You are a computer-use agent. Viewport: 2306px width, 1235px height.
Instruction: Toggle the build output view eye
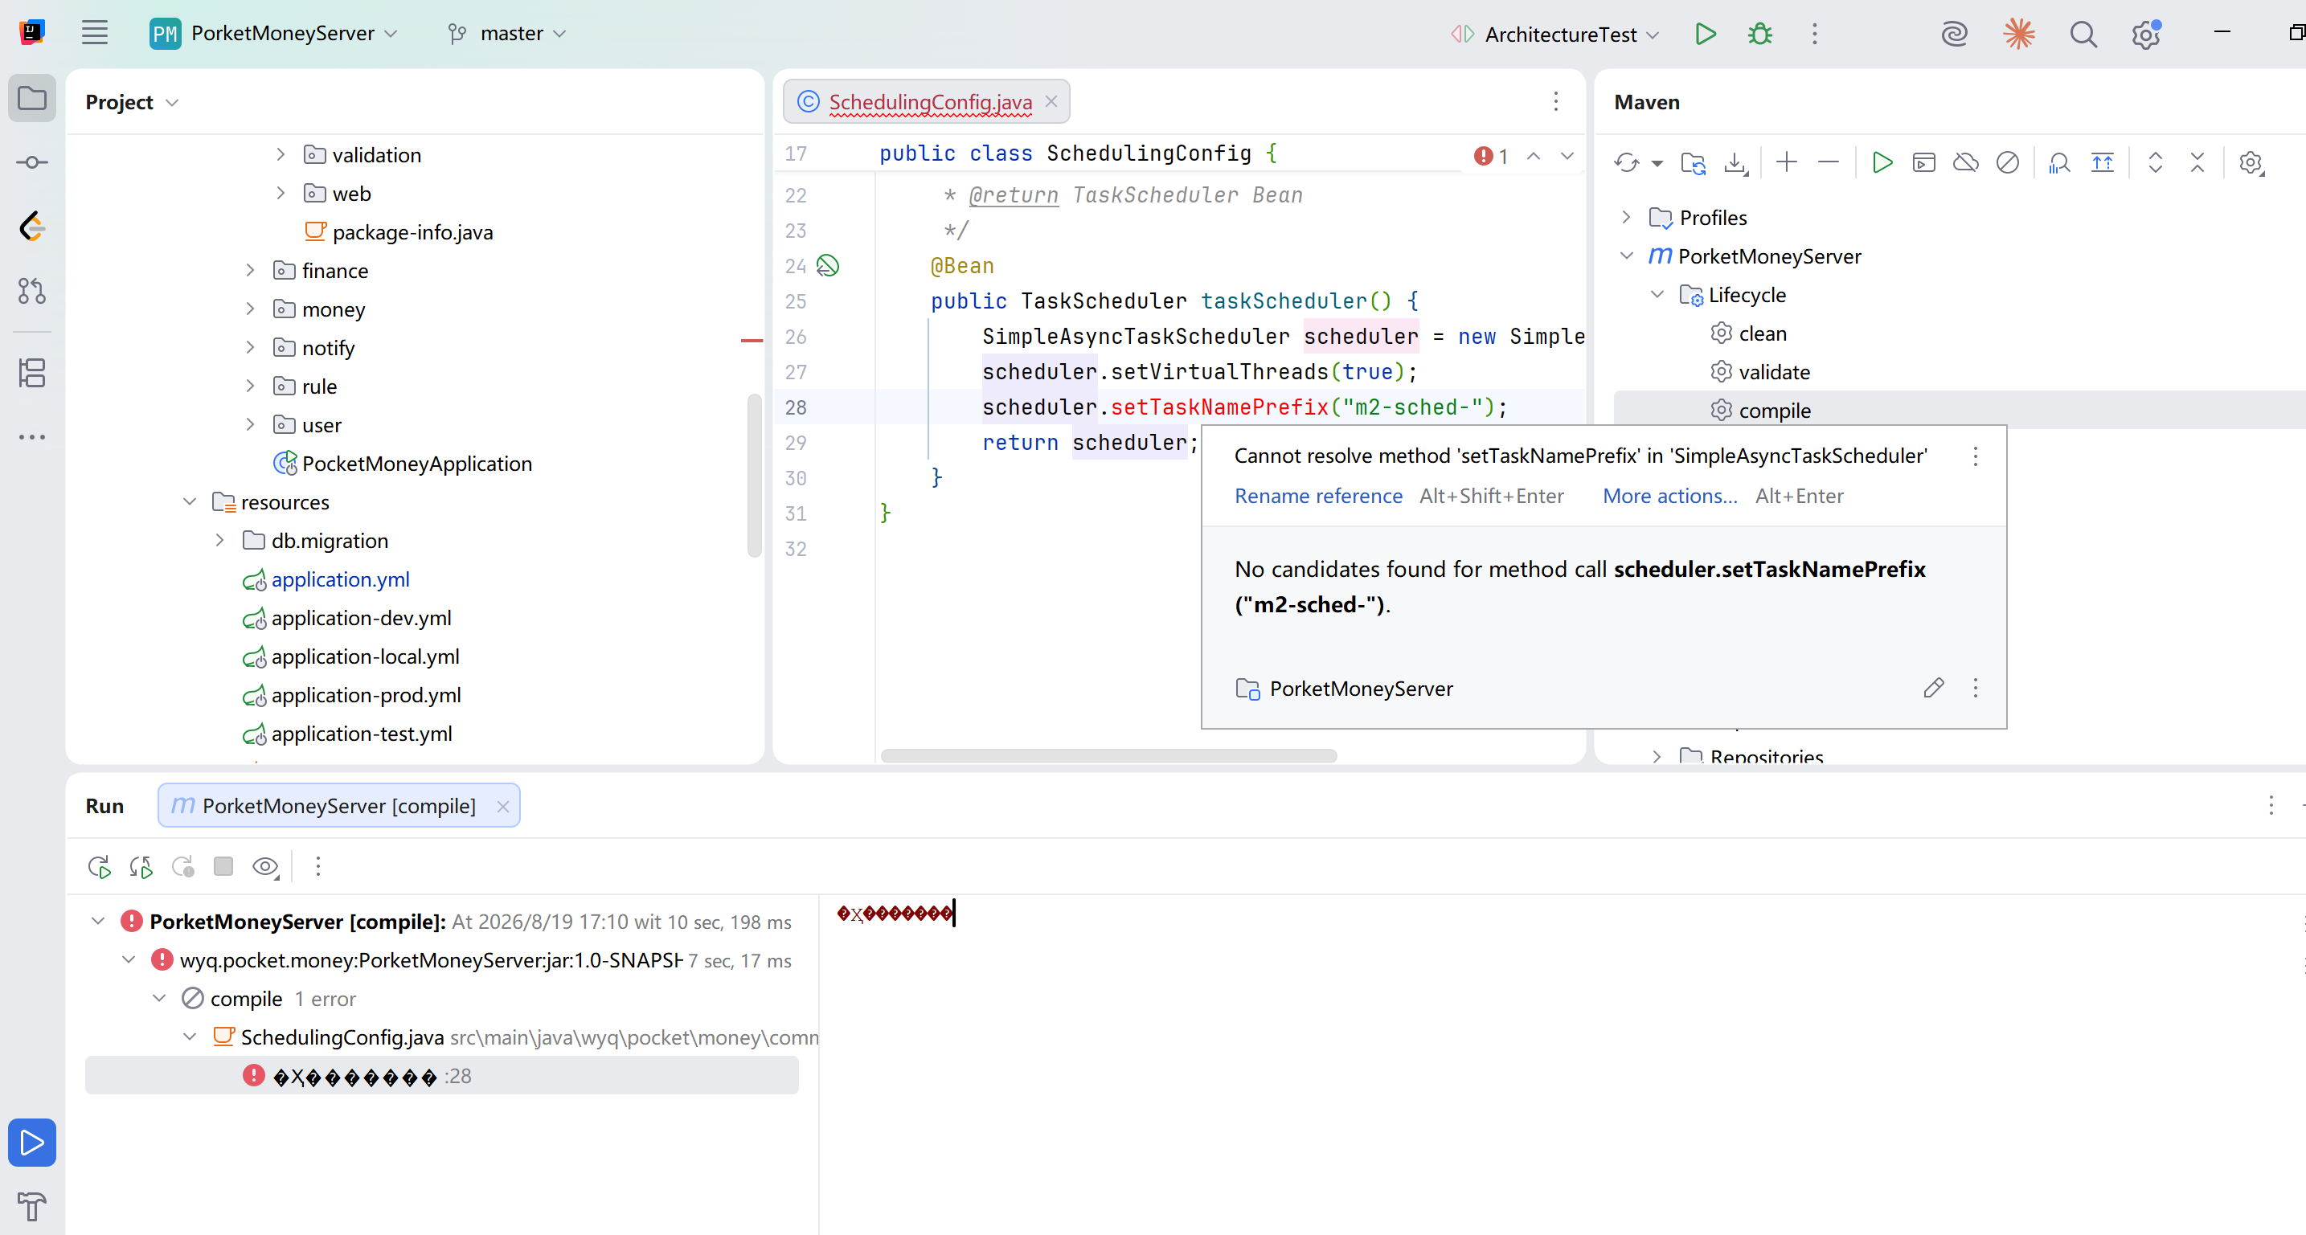pos(266,866)
